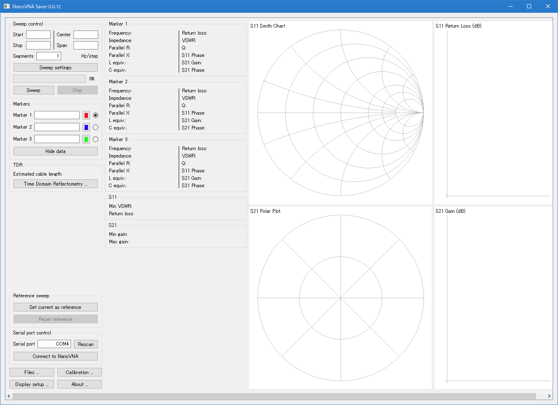Click the greyed-out Stop button under the sweep progress bar

pos(77,90)
